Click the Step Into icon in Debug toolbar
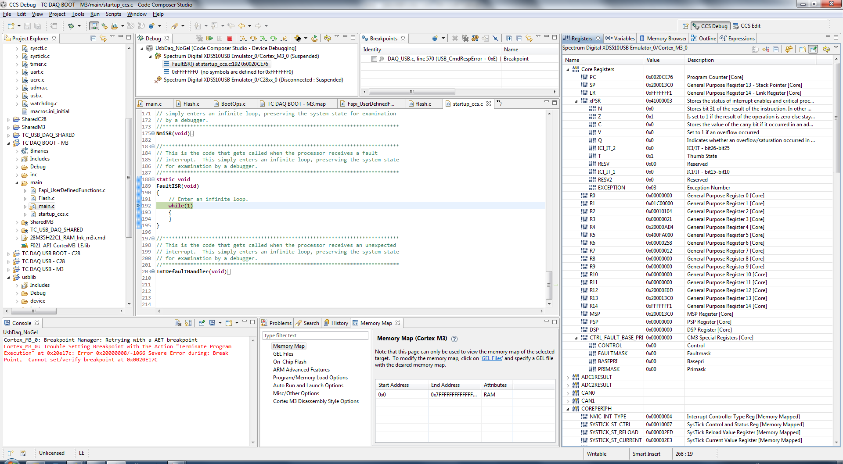 tap(243, 39)
